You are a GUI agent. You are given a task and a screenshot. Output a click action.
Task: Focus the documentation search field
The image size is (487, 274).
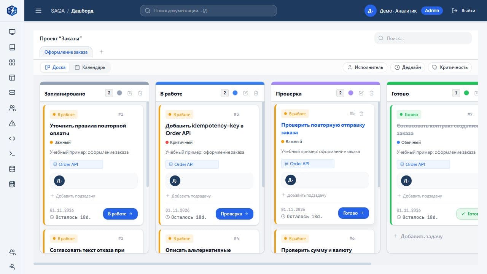(x=208, y=11)
